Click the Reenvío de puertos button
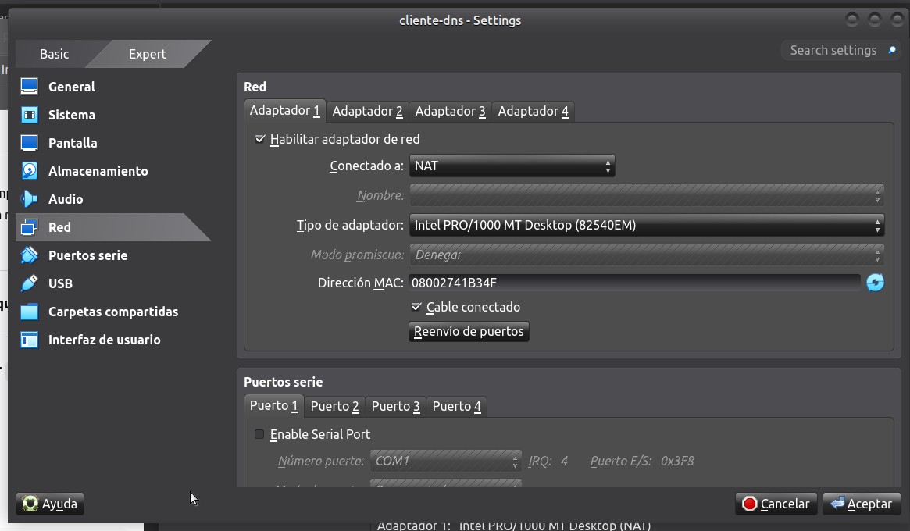 [469, 331]
